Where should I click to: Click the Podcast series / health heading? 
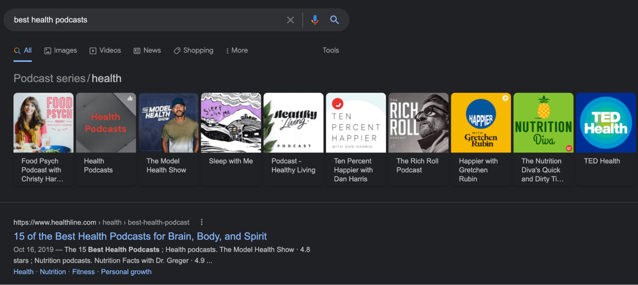tap(67, 78)
